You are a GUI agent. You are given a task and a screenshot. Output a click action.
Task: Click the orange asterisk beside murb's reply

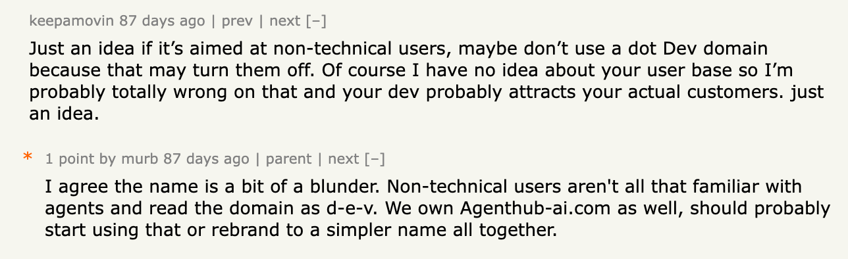[x=28, y=158]
